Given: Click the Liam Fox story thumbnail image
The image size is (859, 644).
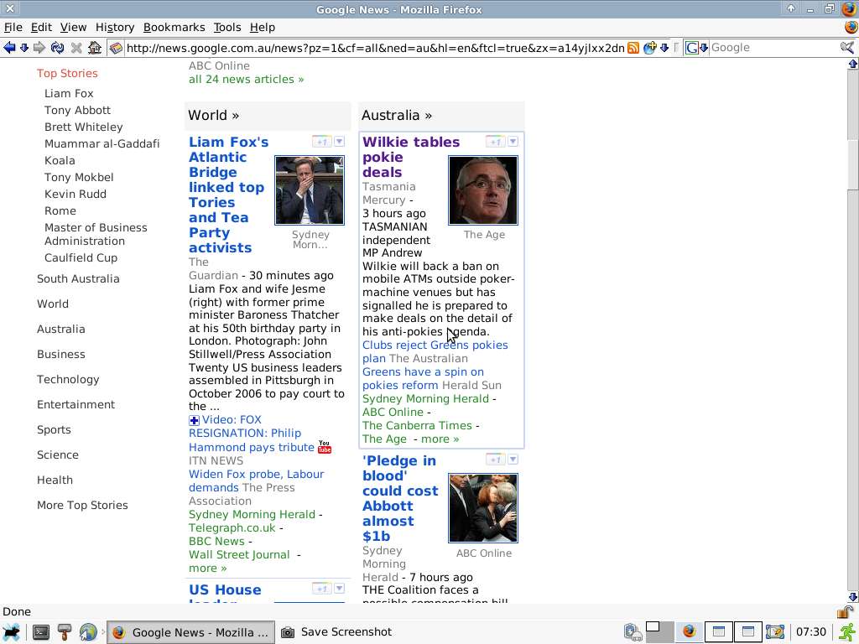Looking at the screenshot, I should [x=310, y=190].
